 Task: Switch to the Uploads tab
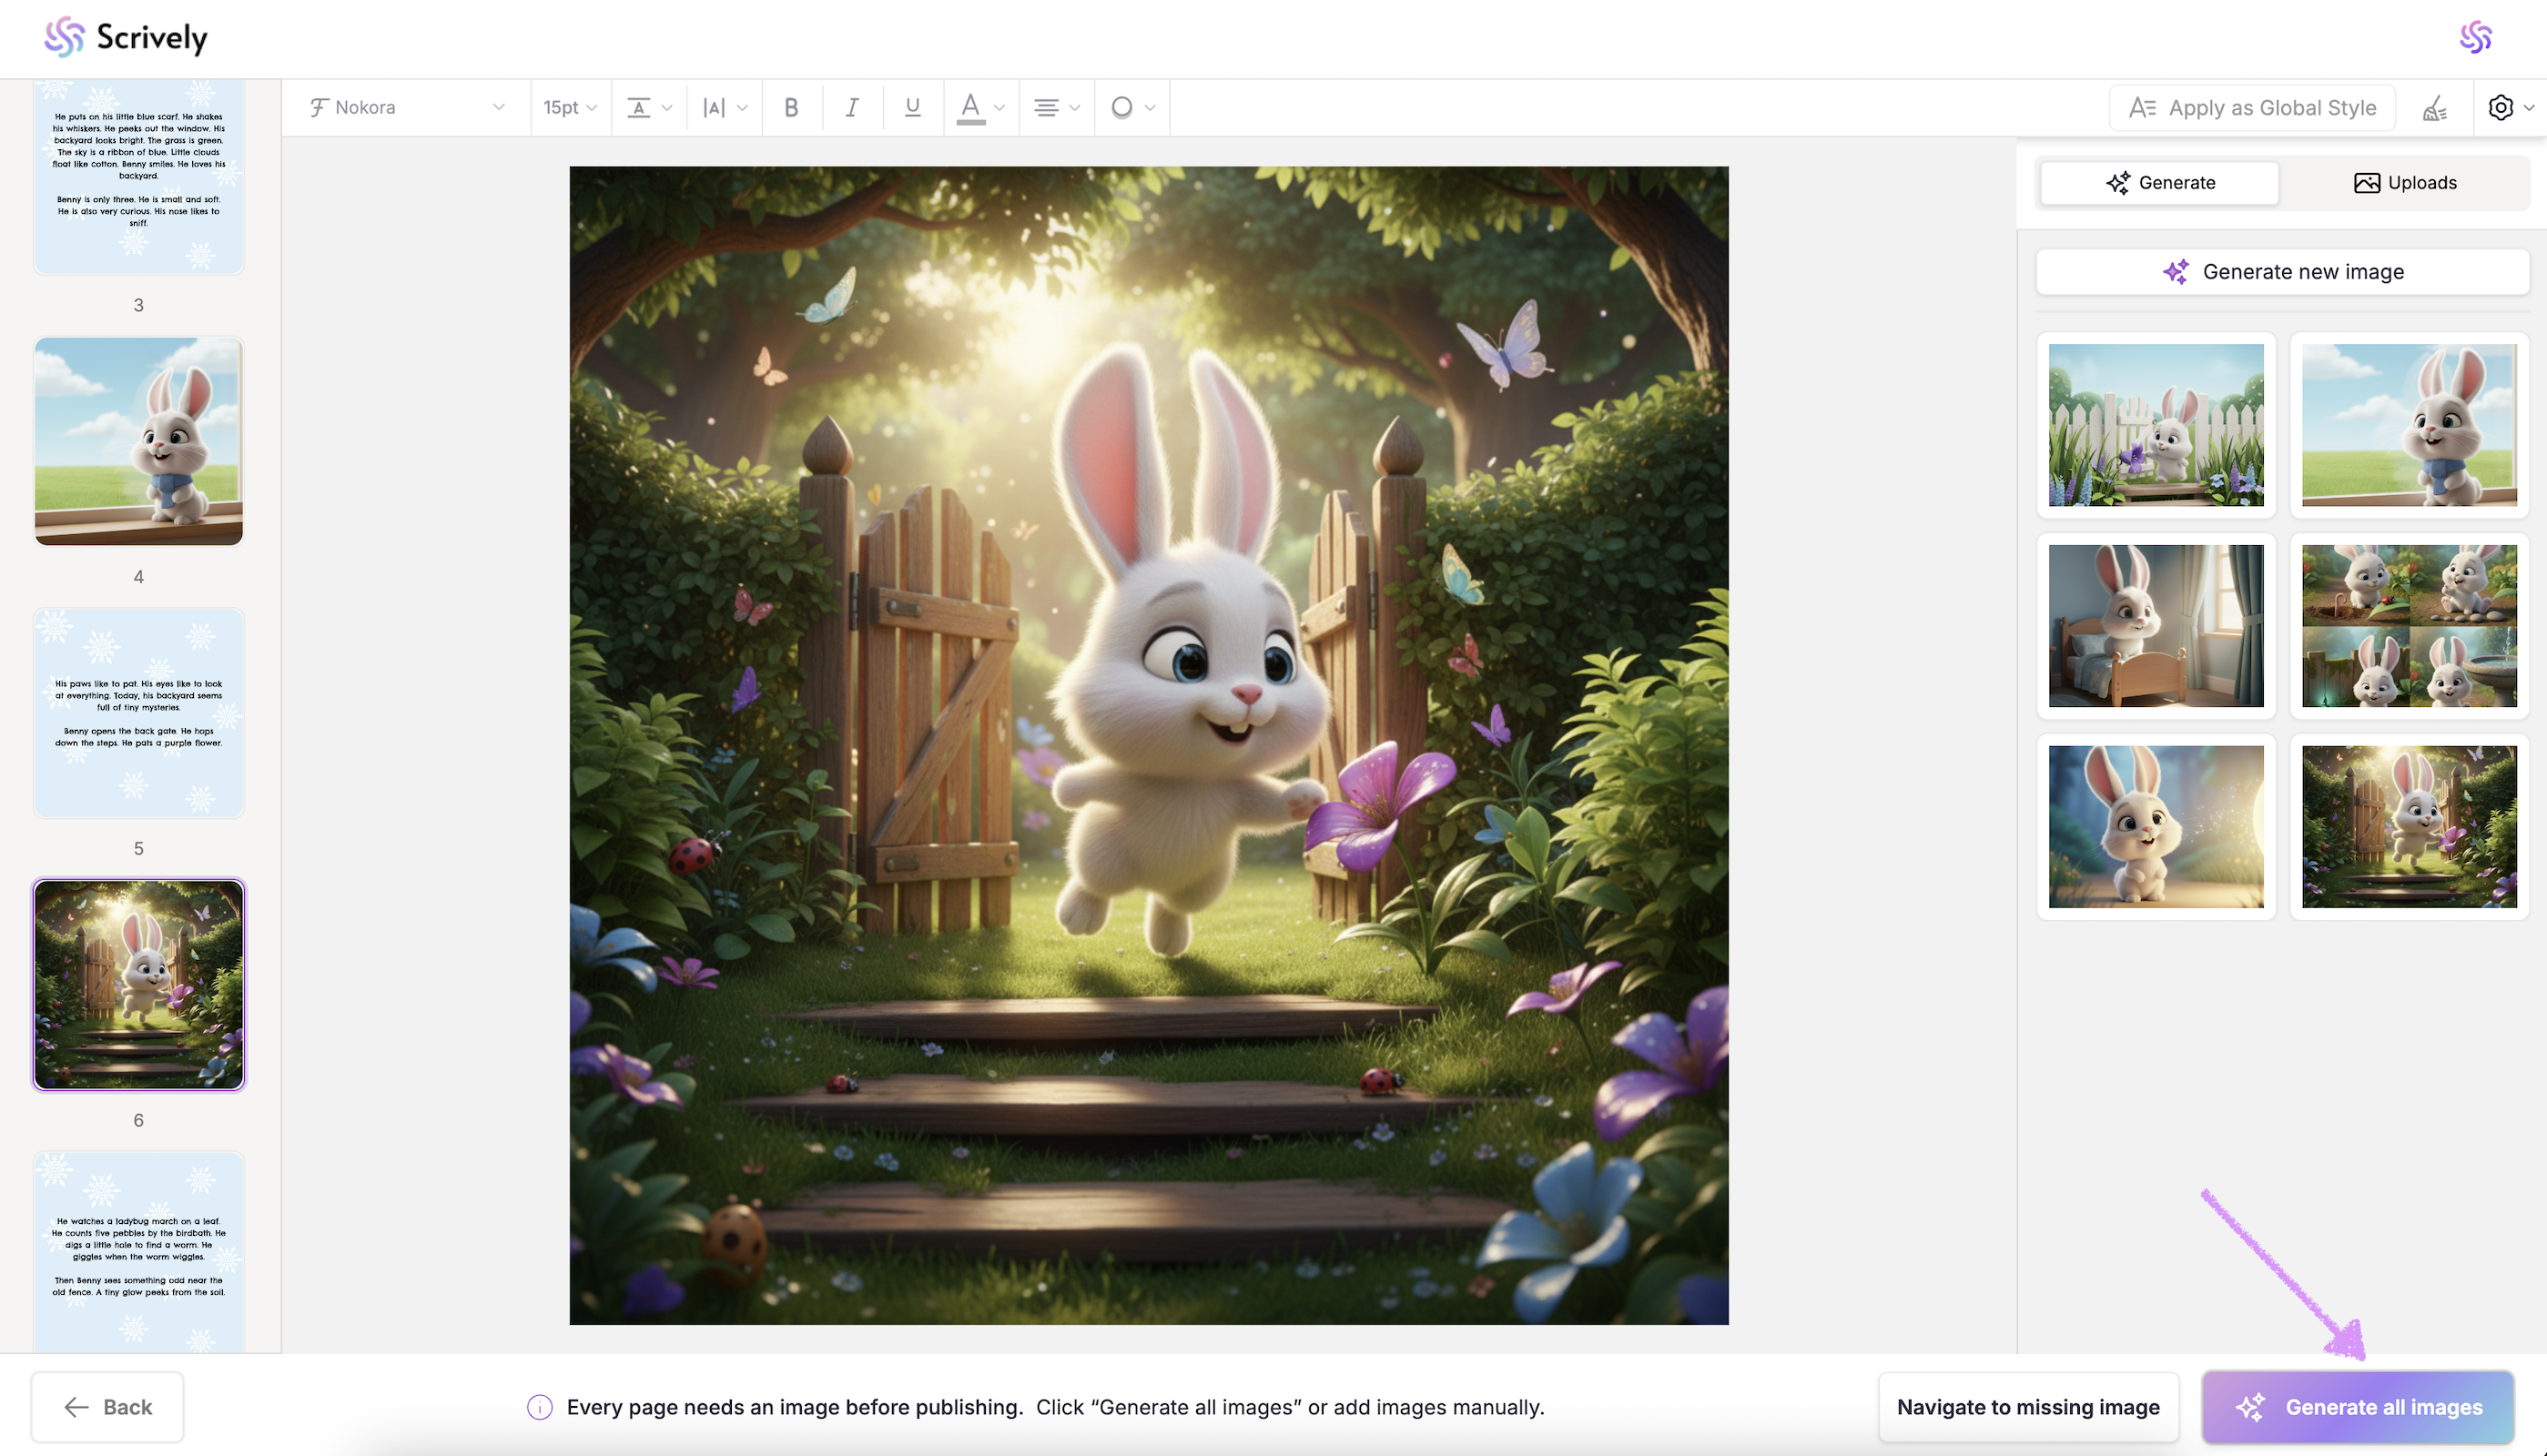click(x=2405, y=183)
